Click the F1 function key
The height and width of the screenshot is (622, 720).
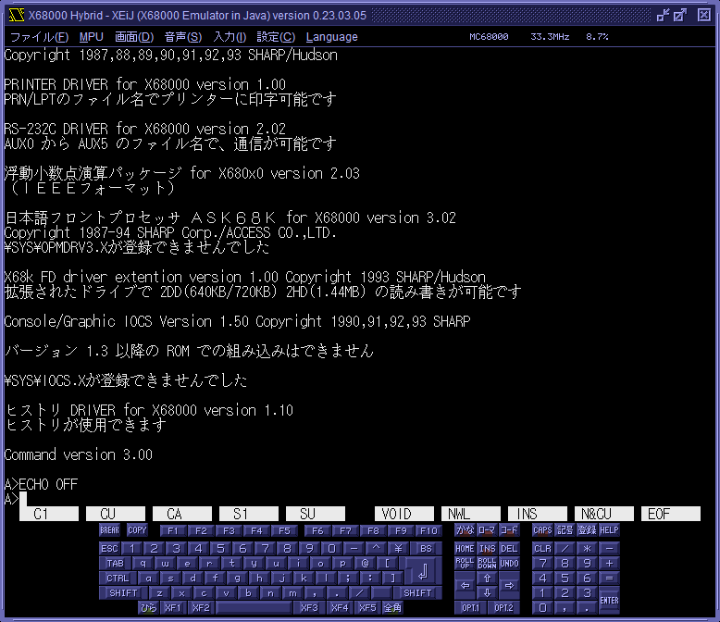(173, 531)
